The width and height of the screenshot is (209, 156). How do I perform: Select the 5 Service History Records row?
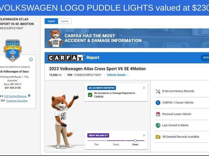(x=182, y=91)
